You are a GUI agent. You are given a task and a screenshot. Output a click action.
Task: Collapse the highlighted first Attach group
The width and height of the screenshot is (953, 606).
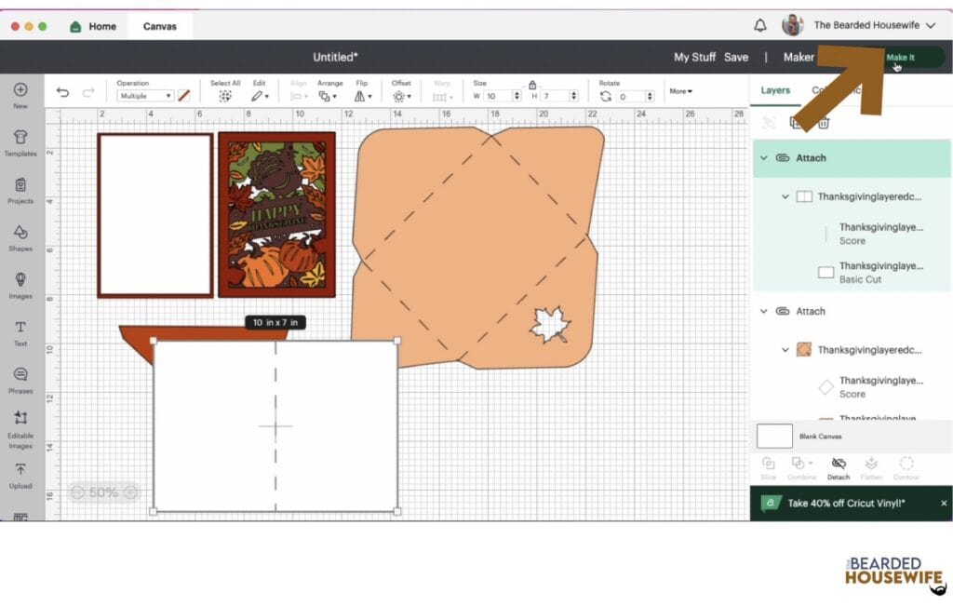click(764, 158)
